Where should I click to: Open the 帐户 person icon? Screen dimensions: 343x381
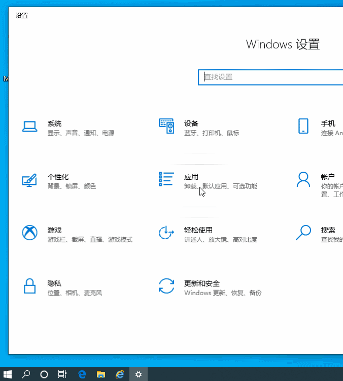303,179
